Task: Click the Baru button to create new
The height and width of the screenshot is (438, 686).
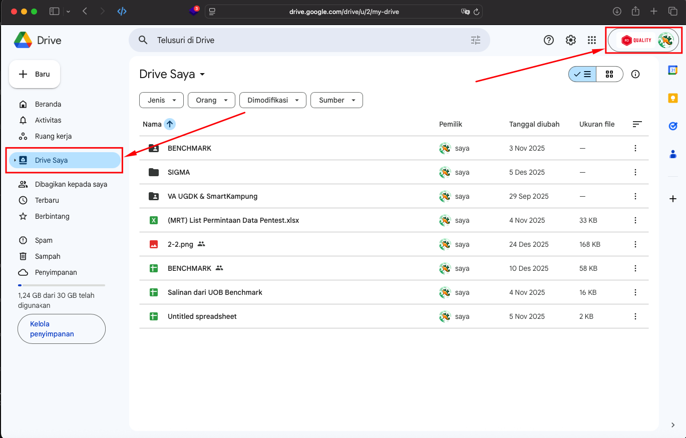Action: [34, 74]
